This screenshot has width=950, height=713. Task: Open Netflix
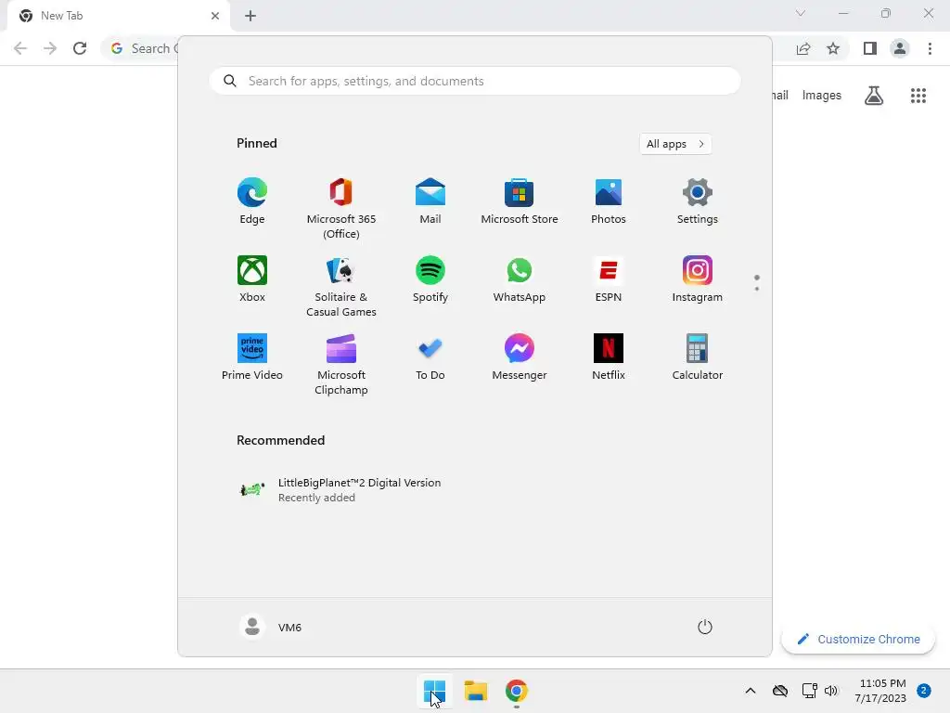[x=609, y=357]
